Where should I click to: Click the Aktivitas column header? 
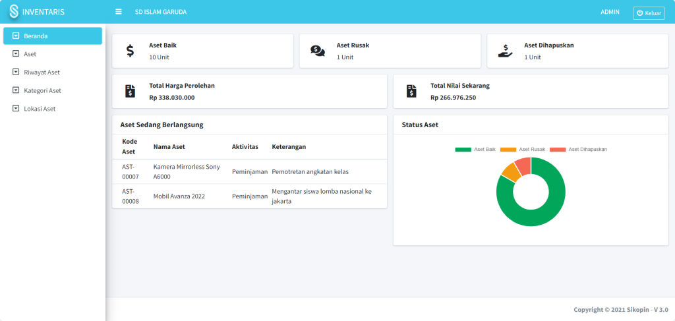245,146
